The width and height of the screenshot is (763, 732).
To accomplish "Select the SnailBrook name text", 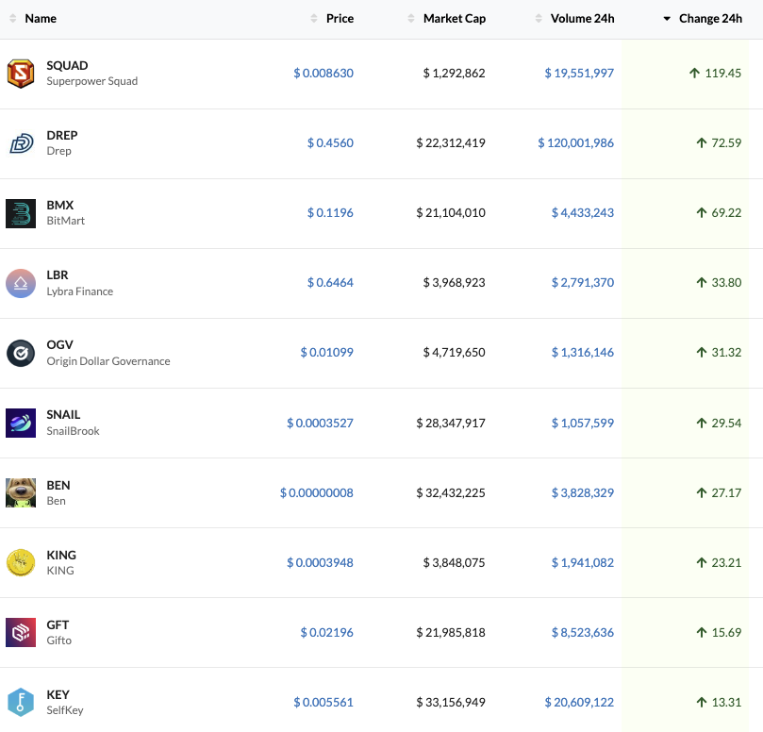I will (x=73, y=431).
